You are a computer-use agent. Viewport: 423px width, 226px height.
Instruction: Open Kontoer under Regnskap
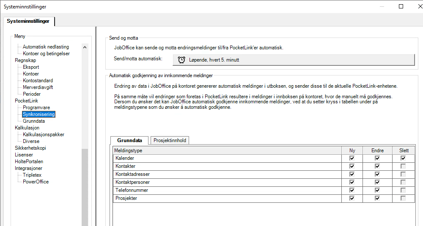tap(31, 74)
